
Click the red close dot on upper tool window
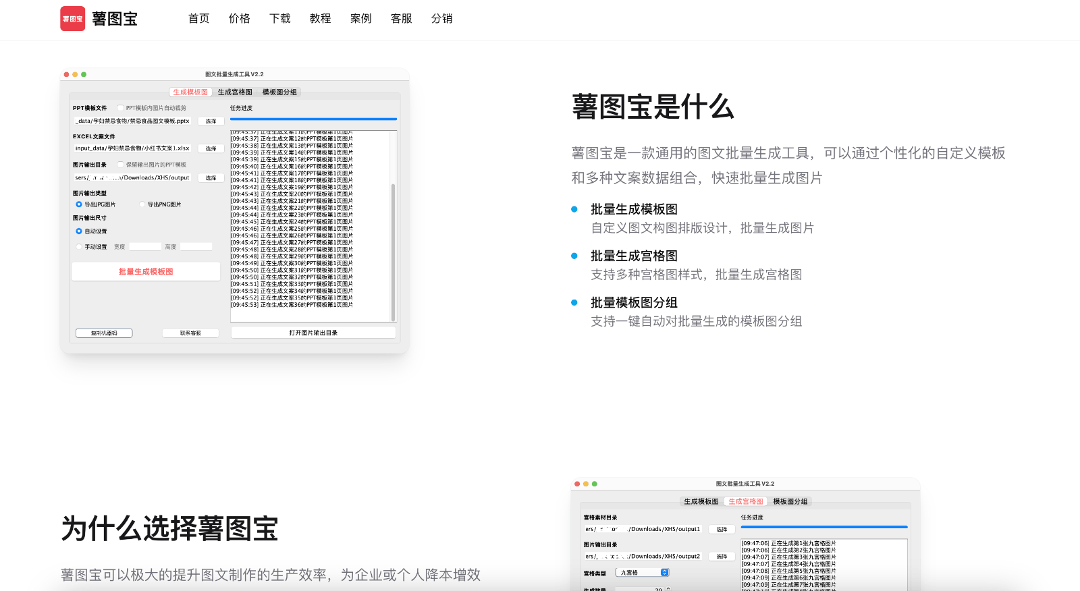66,74
